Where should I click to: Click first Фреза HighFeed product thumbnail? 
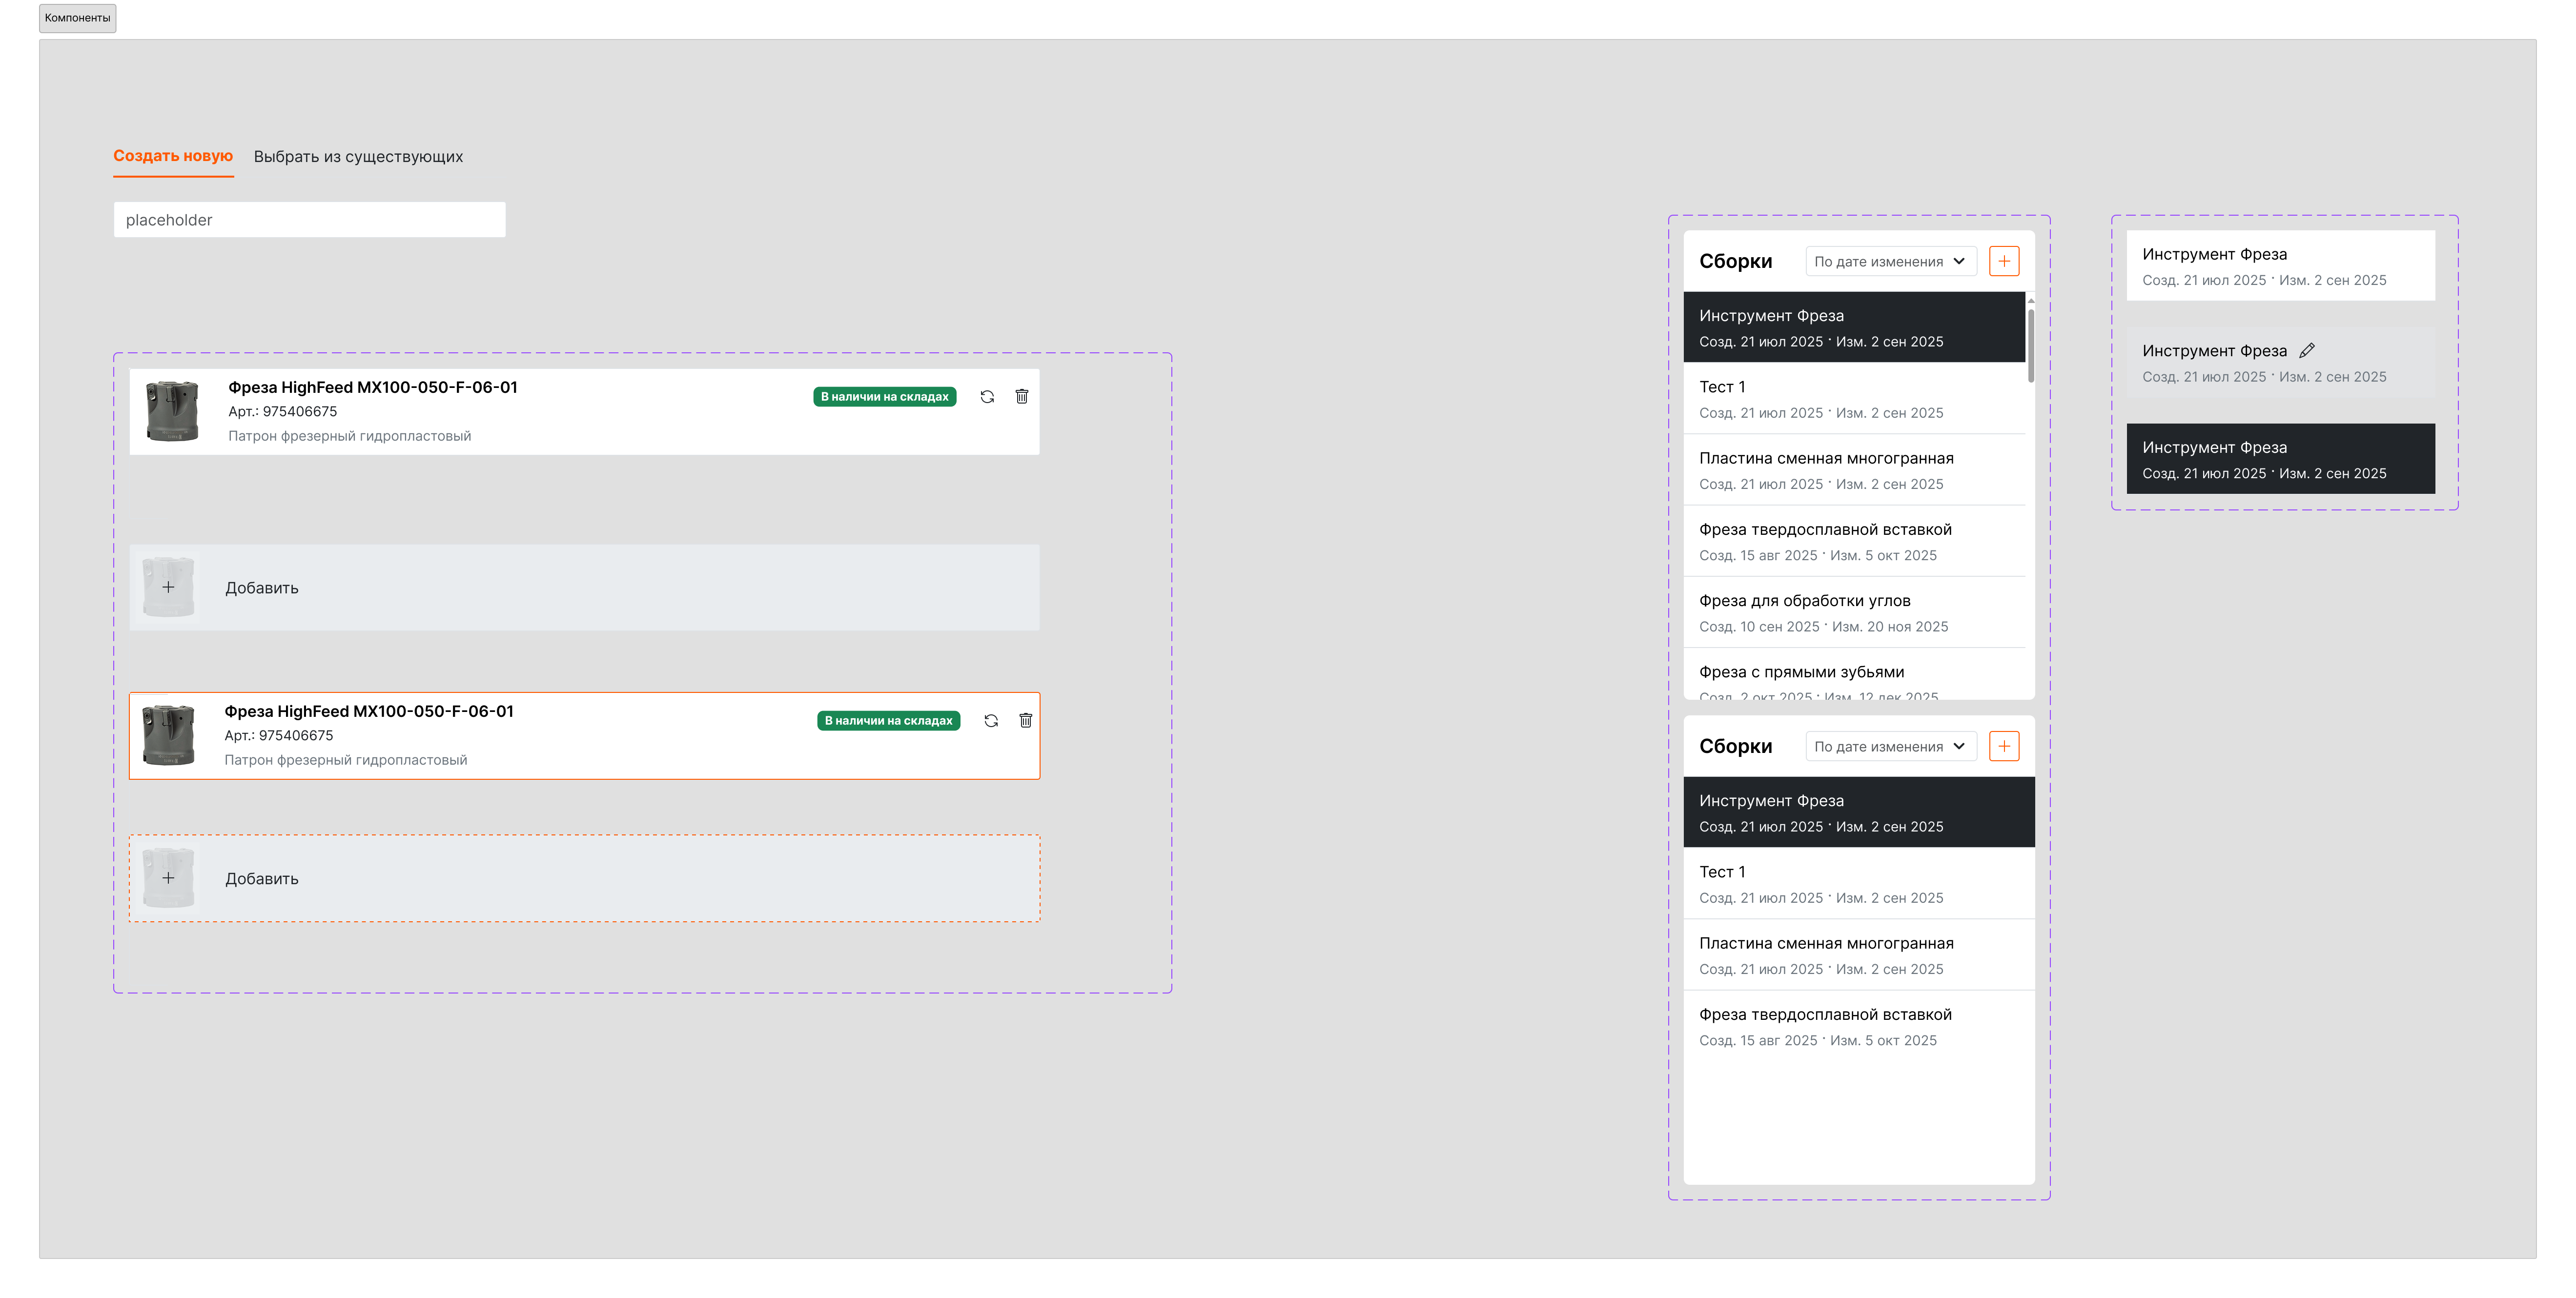[172, 411]
